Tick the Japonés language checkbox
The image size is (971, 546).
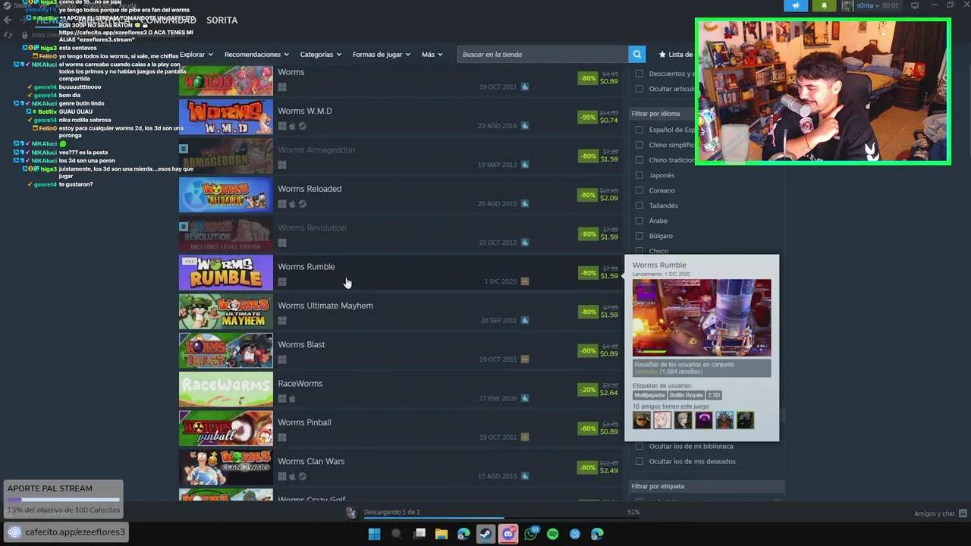(x=639, y=175)
